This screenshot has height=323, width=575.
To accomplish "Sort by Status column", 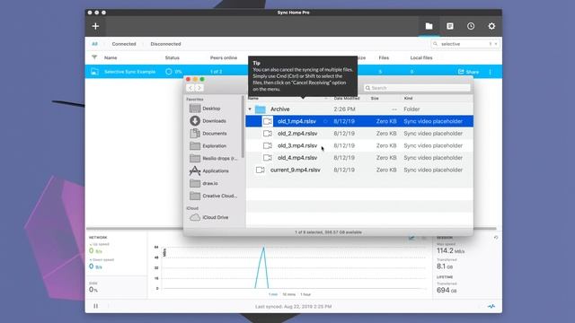I will 172,57.
